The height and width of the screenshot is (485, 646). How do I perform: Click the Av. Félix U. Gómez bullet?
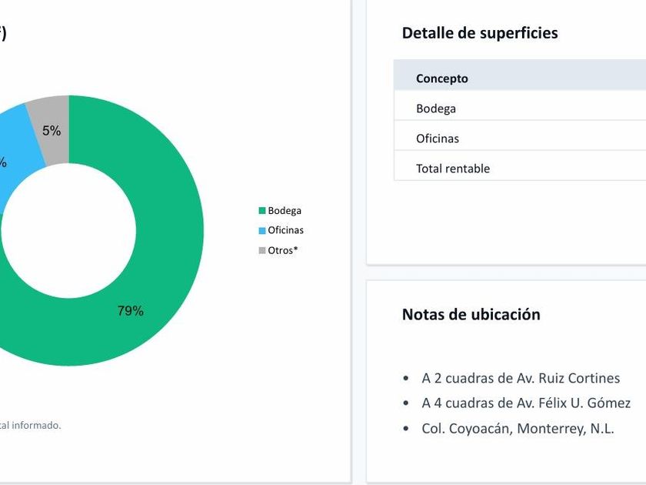point(526,403)
